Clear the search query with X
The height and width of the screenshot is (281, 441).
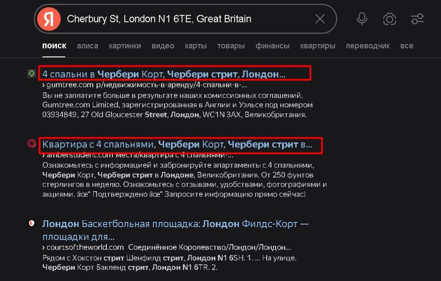pos(320,19)
